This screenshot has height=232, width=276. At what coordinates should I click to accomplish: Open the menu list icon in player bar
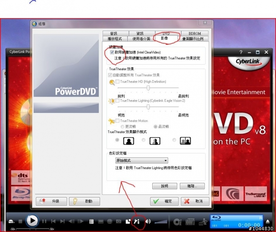tap(91, 222)
